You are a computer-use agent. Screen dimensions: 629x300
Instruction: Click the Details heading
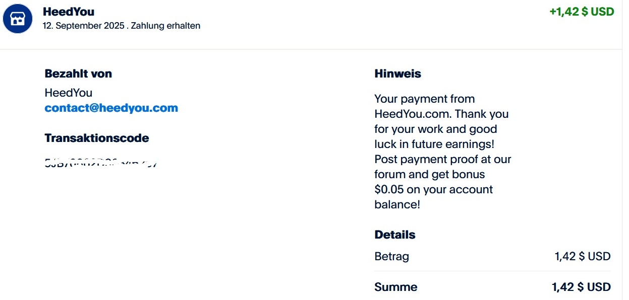coord(395,235)
